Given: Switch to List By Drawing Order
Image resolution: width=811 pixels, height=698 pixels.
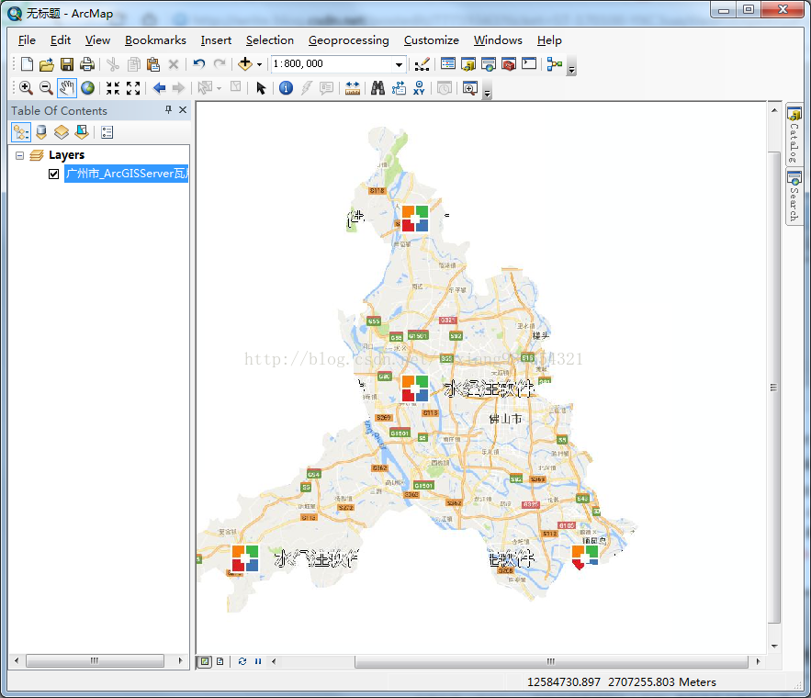Looking at the screenshot, I should coord(21,132).
